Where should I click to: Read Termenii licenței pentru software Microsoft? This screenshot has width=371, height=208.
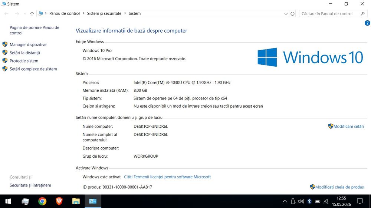click(x=167, y=177)
